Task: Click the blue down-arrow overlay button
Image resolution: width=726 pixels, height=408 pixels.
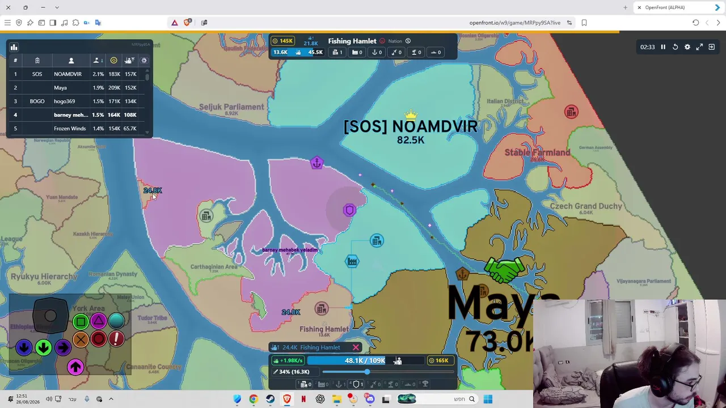Action: [x=24, y=347]
